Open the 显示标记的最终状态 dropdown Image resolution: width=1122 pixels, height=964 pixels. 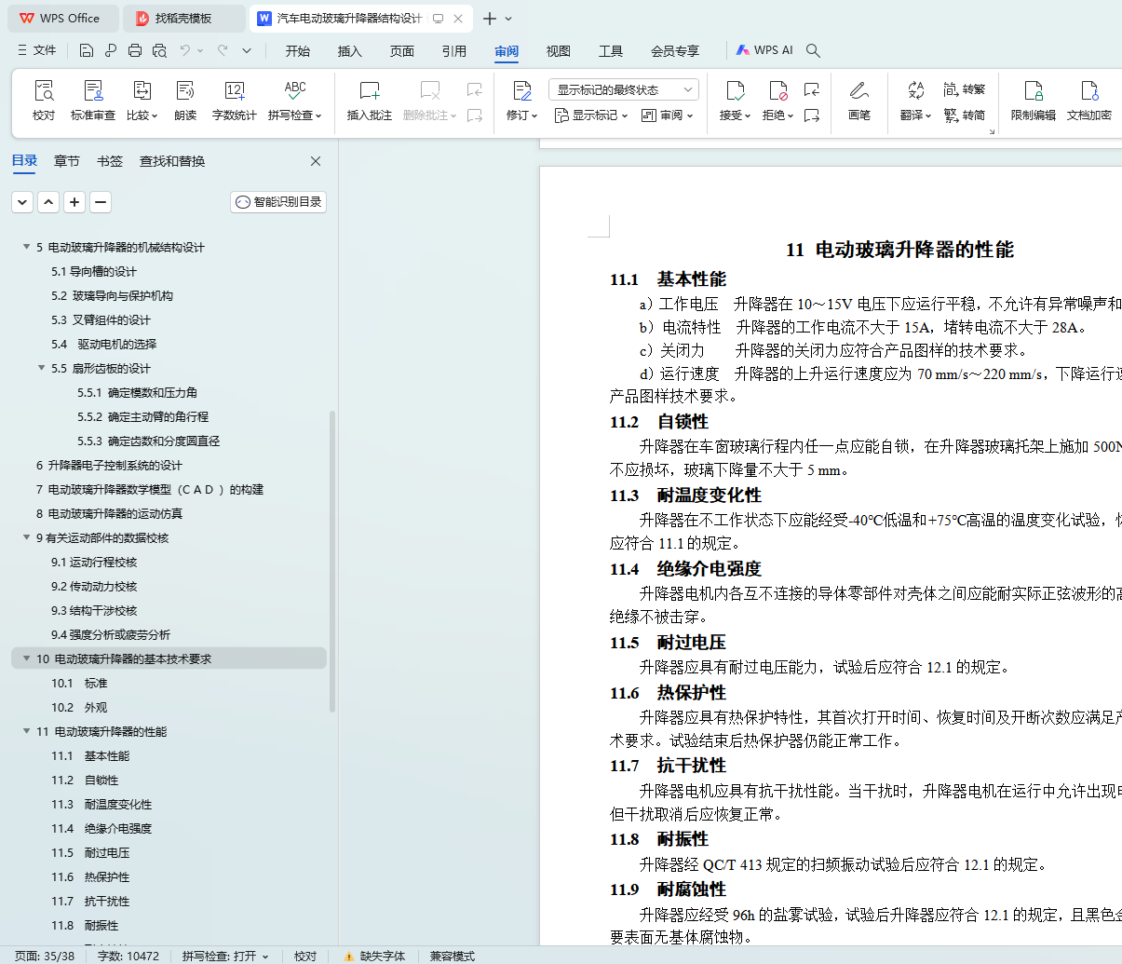623,89
